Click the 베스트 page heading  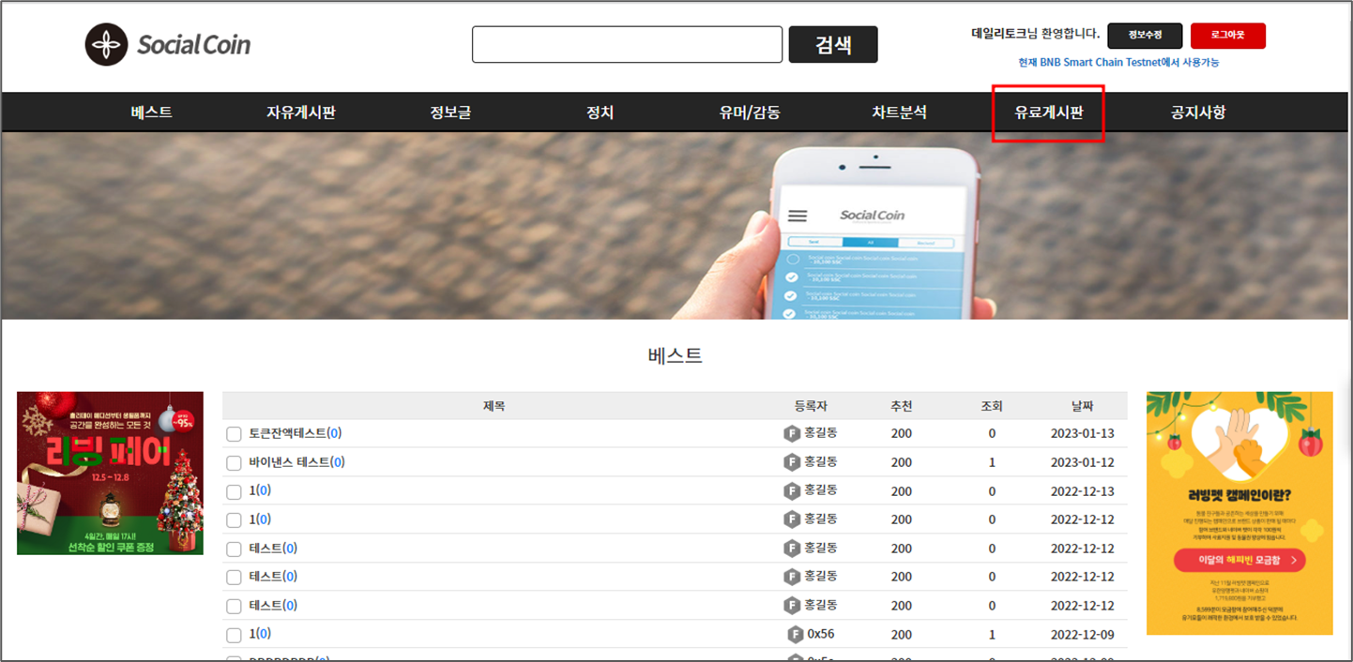[675, 356]
